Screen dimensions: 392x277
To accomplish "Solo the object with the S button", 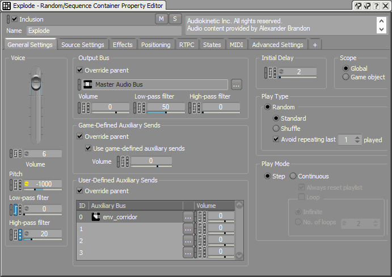I will pyautogui.click(x=175, y=19).
